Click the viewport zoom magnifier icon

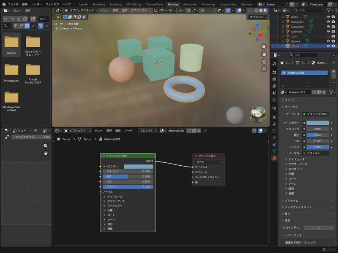(264, 47)
